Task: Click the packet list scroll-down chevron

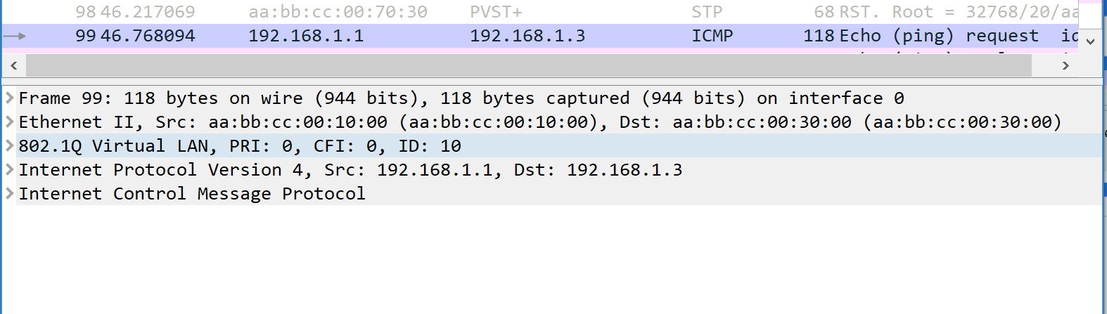Action: click(1090, 41)
